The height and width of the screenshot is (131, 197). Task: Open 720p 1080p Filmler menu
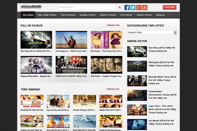coord(47,15)
